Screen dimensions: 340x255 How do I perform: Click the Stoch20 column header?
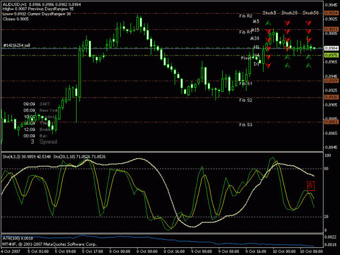[289, 13]
